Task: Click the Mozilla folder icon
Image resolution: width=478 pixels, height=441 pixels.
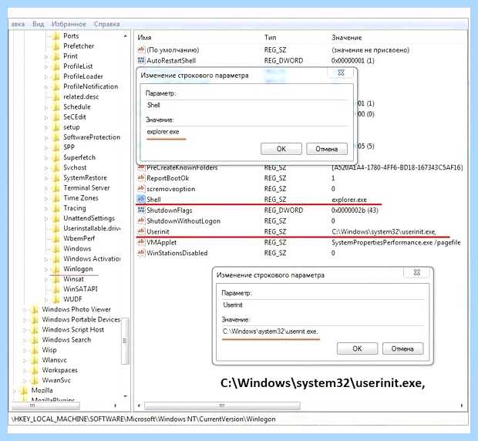Action: coord(24,390)
